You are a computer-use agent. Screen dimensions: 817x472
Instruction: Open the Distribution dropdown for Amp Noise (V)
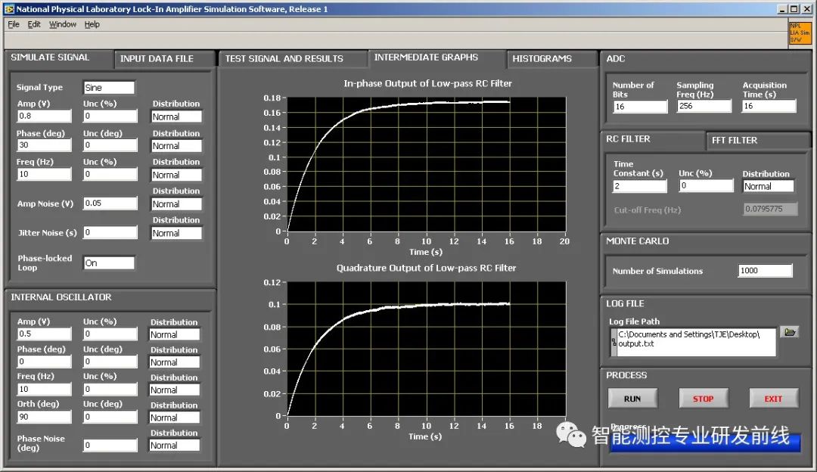pos(176,204)
